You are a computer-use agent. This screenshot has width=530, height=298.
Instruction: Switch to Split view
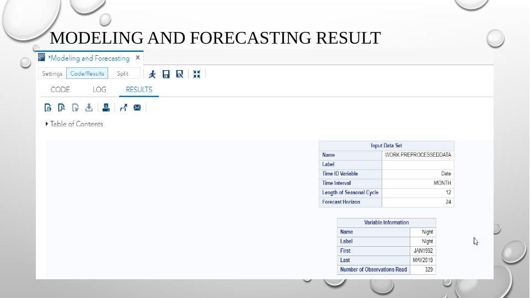pos(122,73)
